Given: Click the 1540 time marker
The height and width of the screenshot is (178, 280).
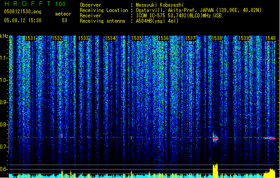Looking at the screenshot, I should [270, 38].
